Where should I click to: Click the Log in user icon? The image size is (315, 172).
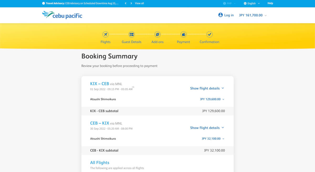(220, 15)
